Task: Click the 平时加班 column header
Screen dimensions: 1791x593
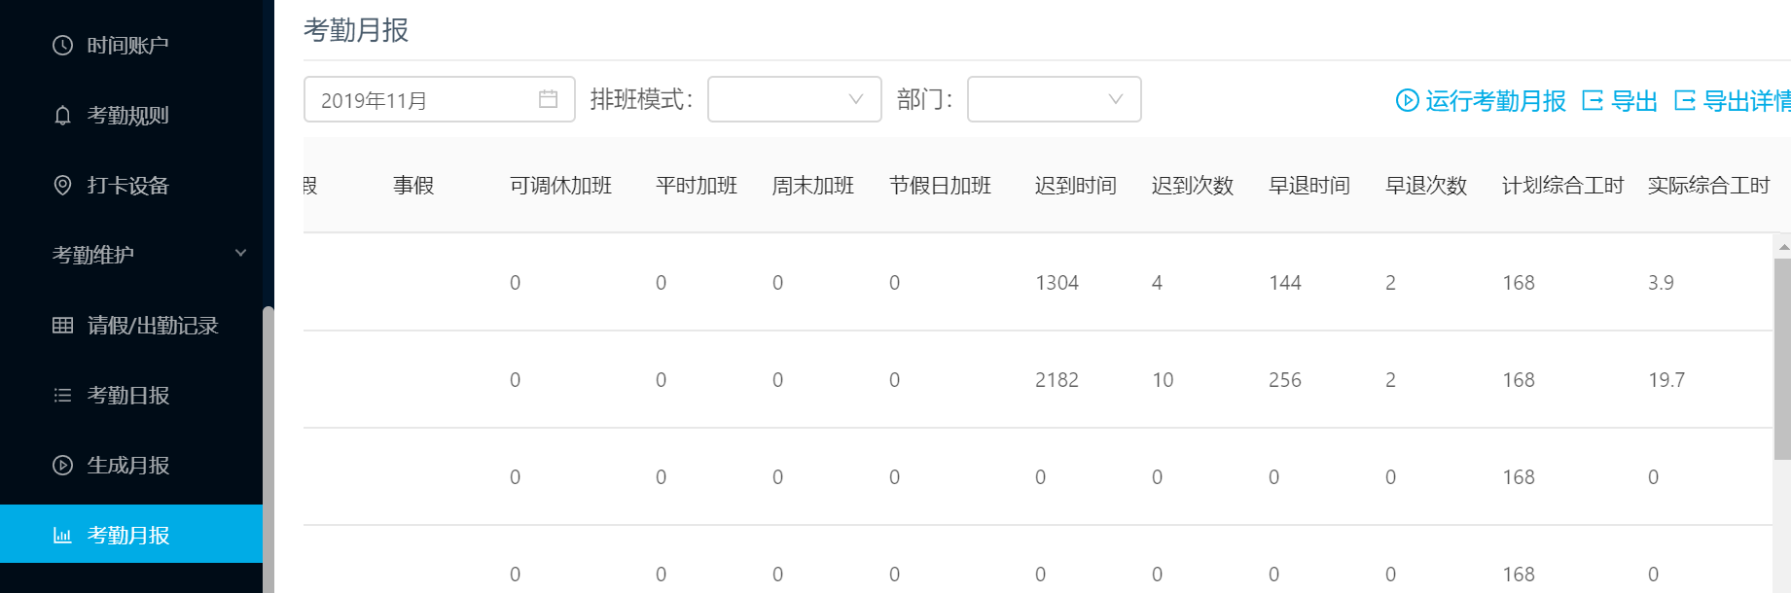Action: click(x=697, y=186)
